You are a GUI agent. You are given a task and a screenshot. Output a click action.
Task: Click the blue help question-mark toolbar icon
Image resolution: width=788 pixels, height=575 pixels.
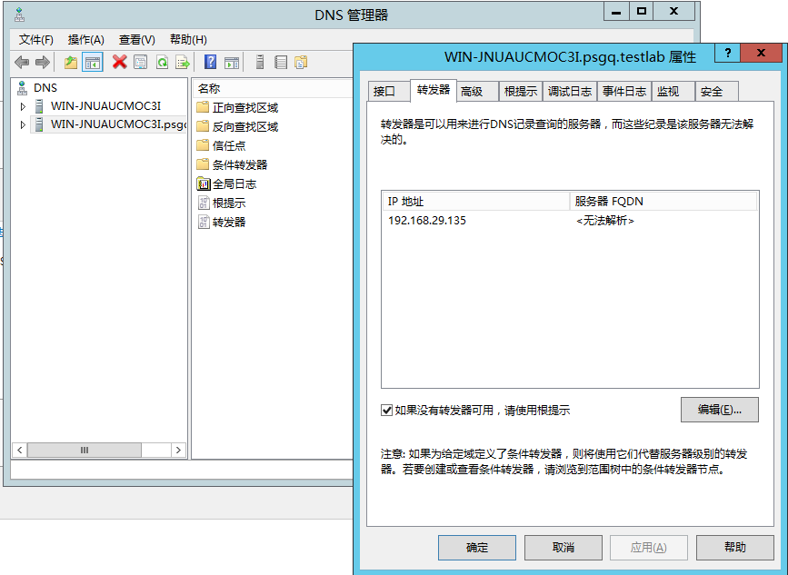[210, 62]
